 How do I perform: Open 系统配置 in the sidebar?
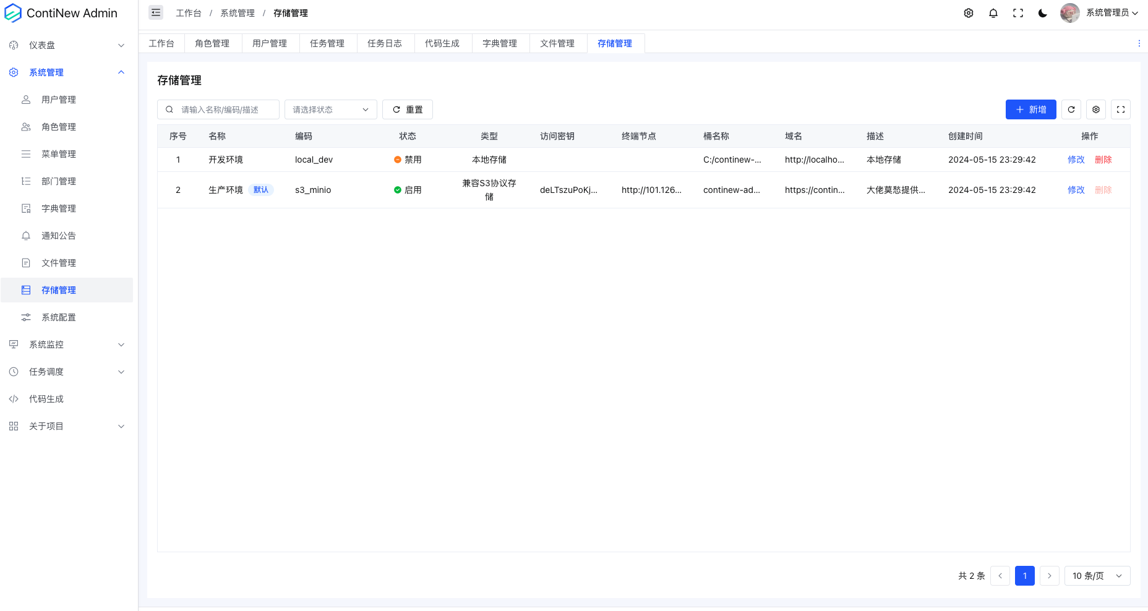tap(58, 317)
